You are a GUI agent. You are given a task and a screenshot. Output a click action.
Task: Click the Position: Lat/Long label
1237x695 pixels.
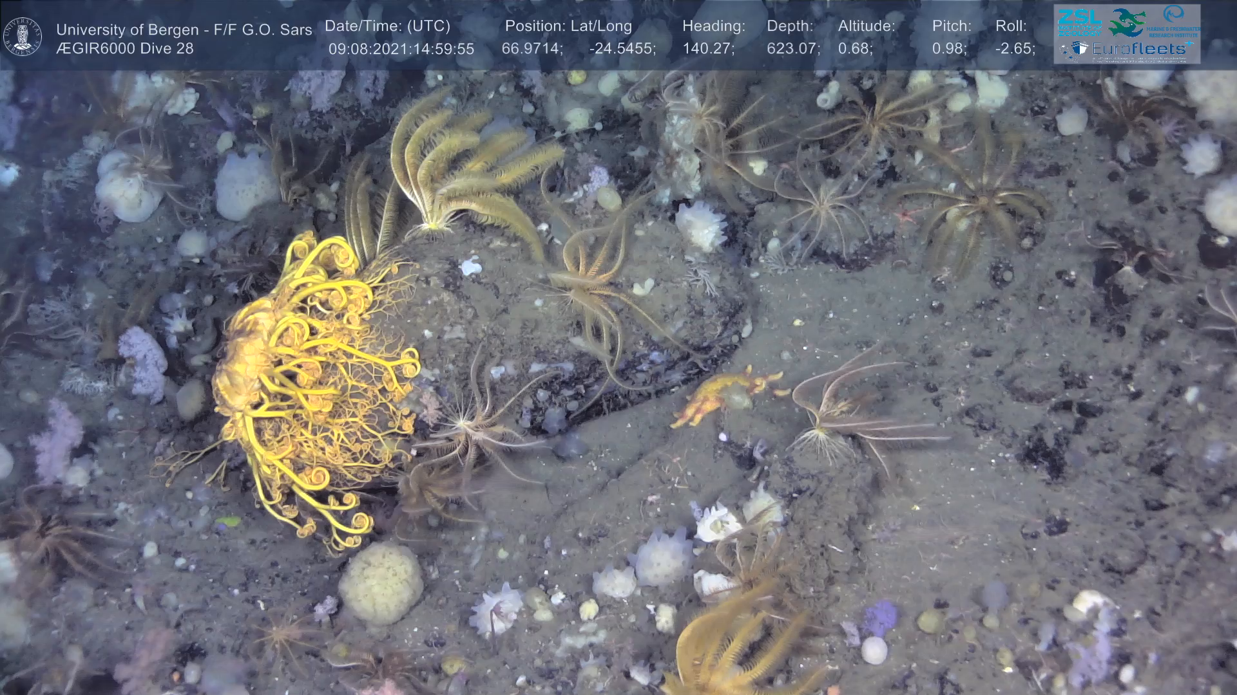point(568,26)
